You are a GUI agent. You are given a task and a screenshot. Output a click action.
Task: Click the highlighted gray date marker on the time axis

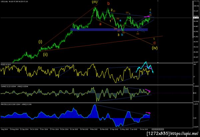158,129
